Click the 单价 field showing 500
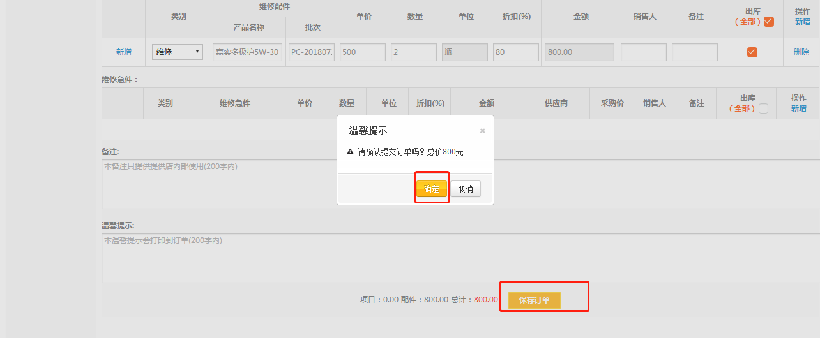The image size is (820, 338). point(362,52)
